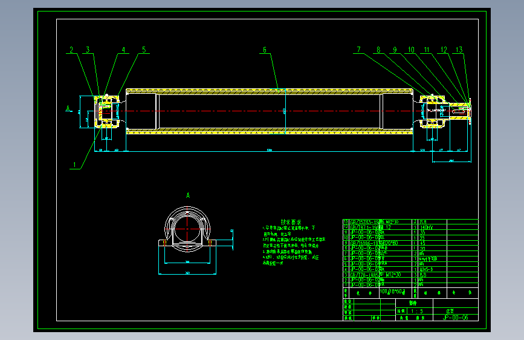Click drawing number JP-00-06 in the title block
This screenshot has width=524, height=340.
click(x=456, y=317)
